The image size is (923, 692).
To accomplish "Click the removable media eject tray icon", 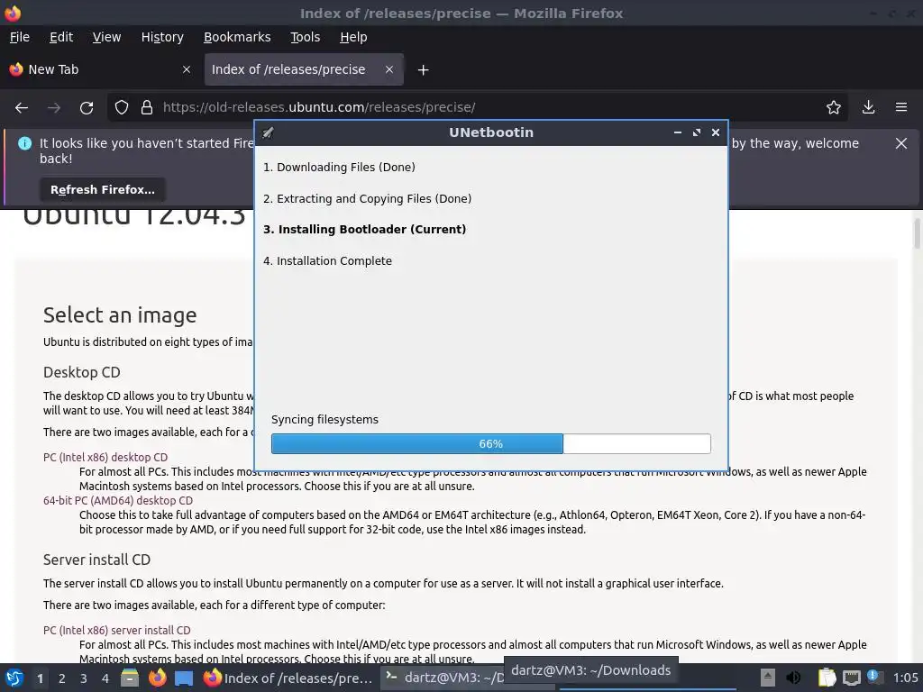I will coord(767,678).
